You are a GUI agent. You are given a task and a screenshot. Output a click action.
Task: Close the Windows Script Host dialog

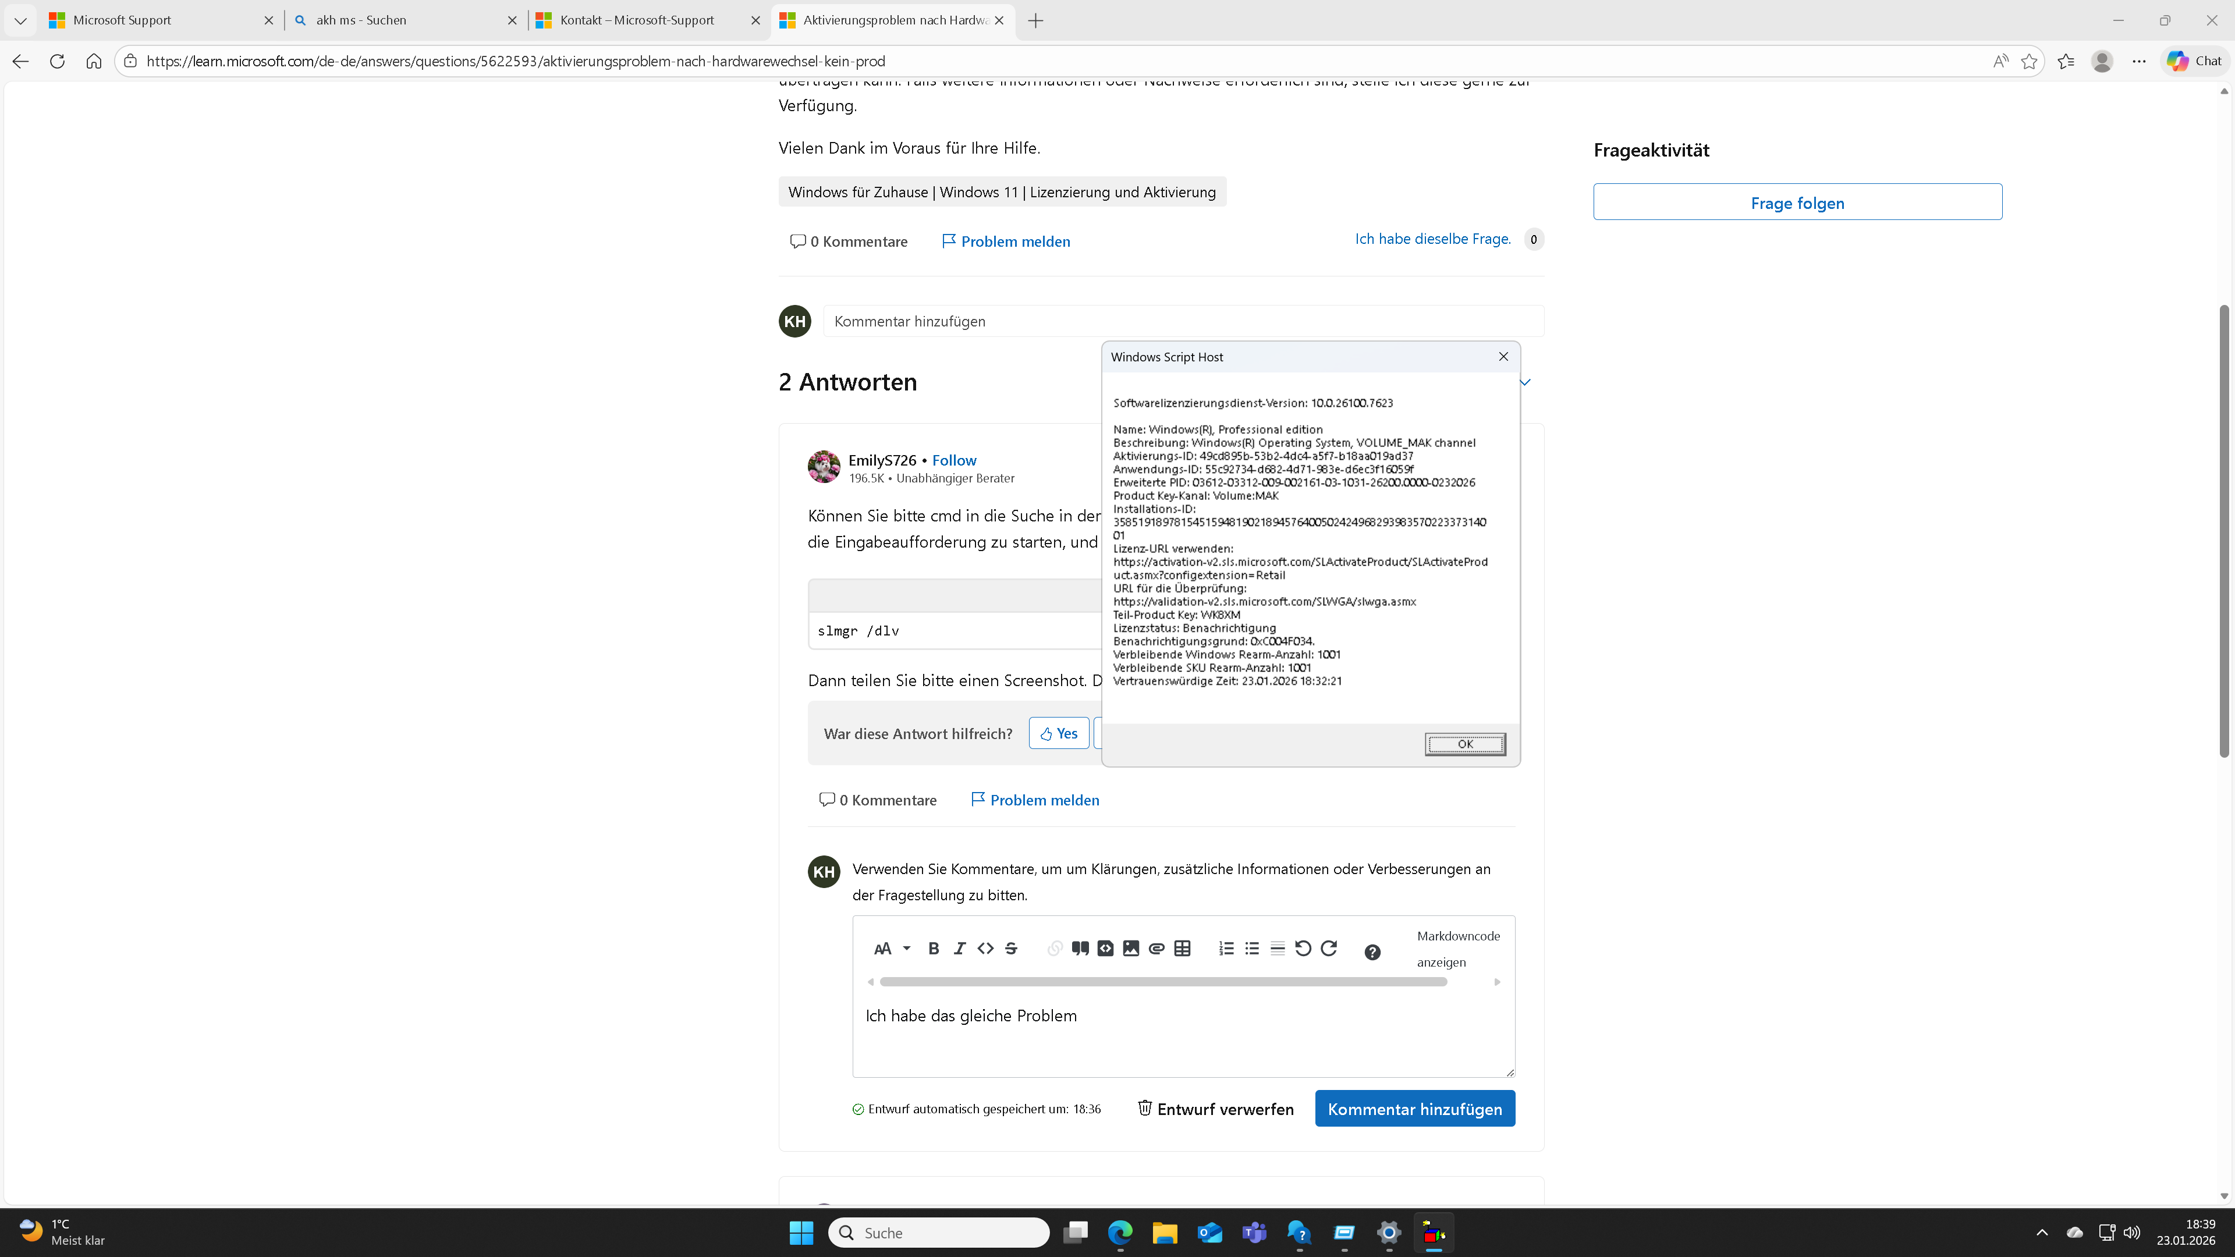pyautogui.click(x=1503, y=357)
